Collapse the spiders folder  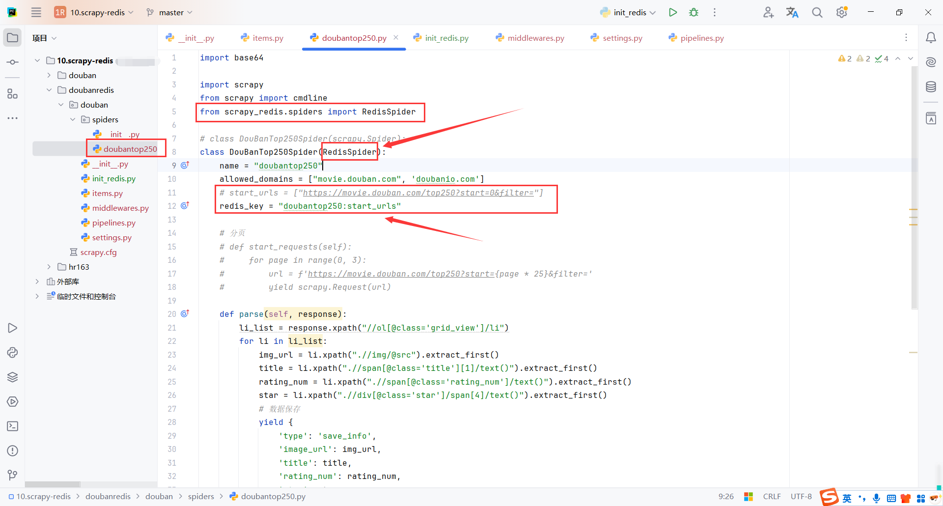(73, 119)
